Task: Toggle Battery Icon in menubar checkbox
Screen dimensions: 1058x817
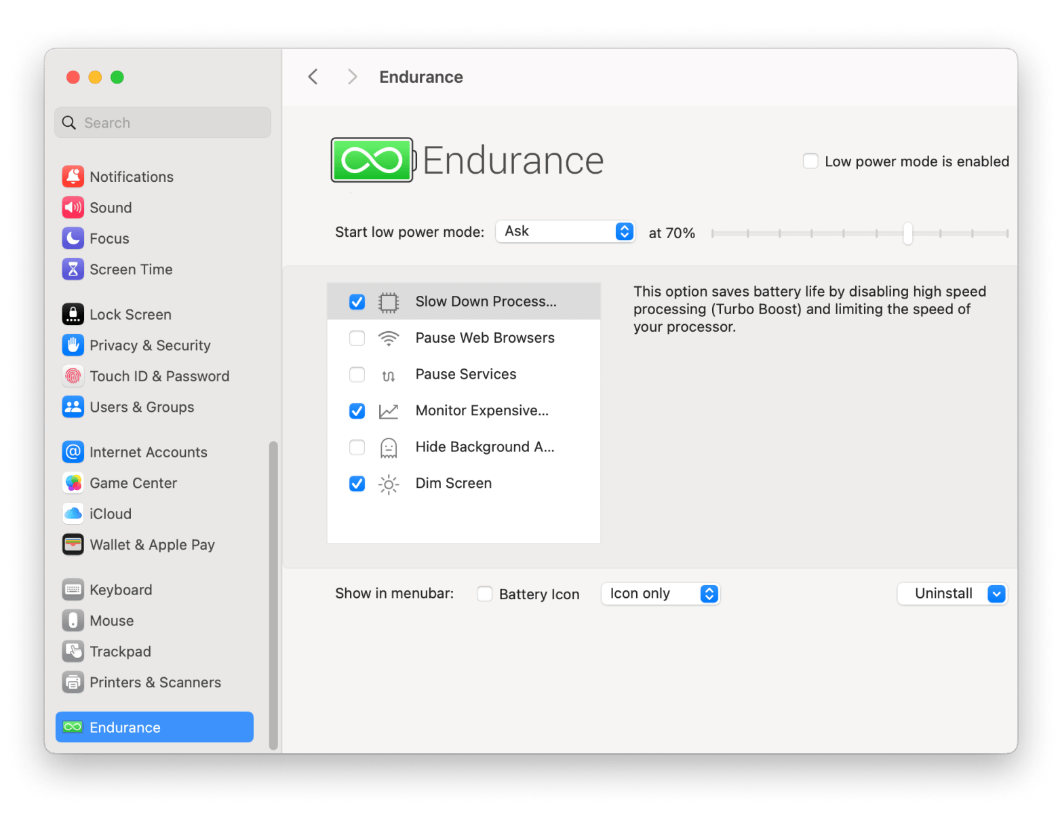Action: coord(485,594)
